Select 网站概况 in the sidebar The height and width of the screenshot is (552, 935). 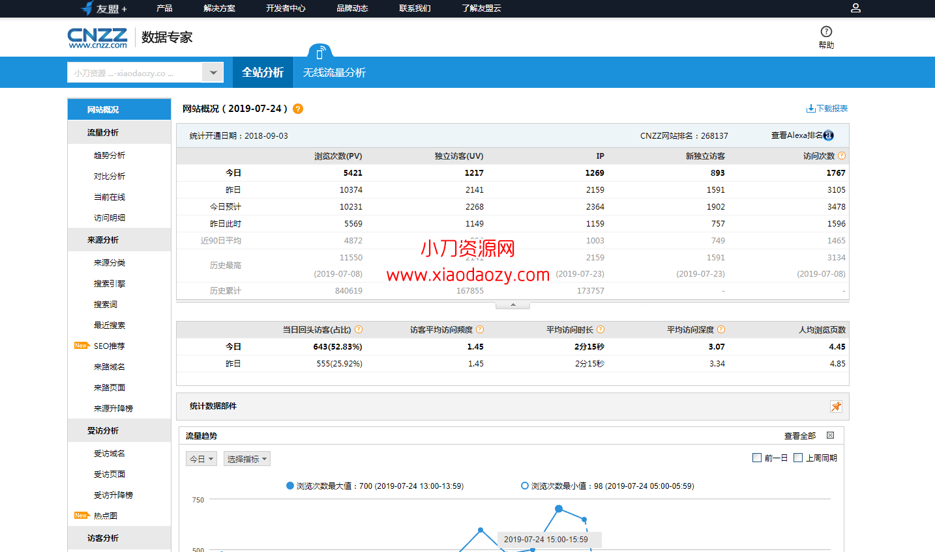pyautogui.click(x=119, y=109)
